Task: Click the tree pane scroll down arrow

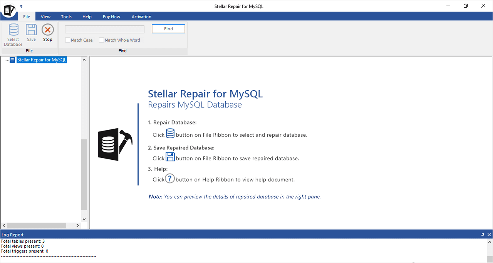Action: [84, 219]
